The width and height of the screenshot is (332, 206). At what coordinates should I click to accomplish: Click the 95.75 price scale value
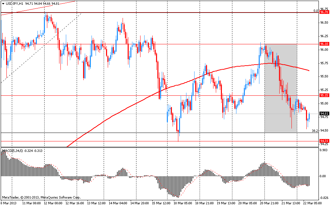point(324,63)
